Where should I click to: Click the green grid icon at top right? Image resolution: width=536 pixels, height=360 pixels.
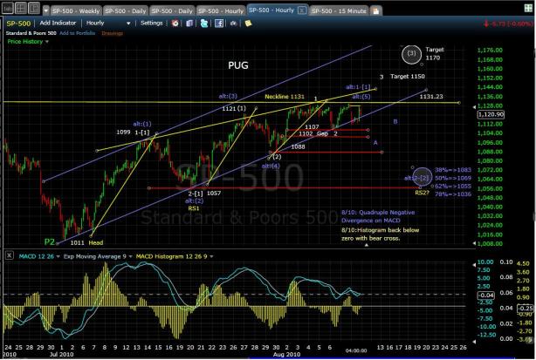tap(528, 8)
